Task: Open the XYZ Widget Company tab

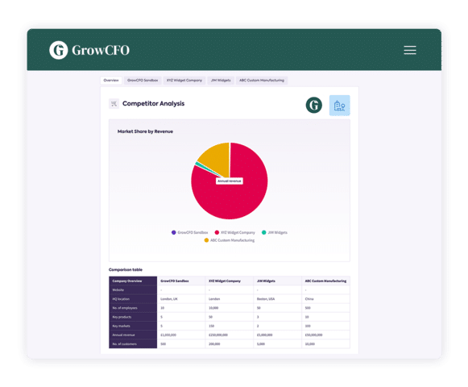Action: click(x=184, y=81)
